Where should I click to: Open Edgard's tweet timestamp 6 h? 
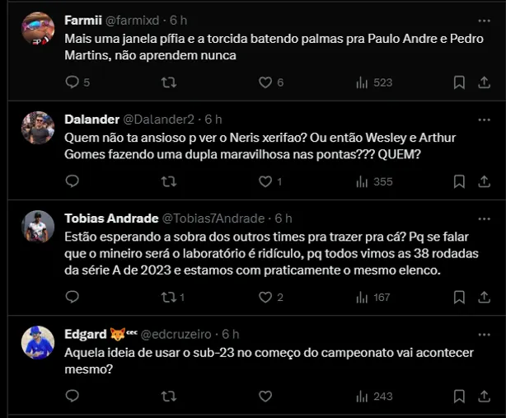(x=230, y=334)
